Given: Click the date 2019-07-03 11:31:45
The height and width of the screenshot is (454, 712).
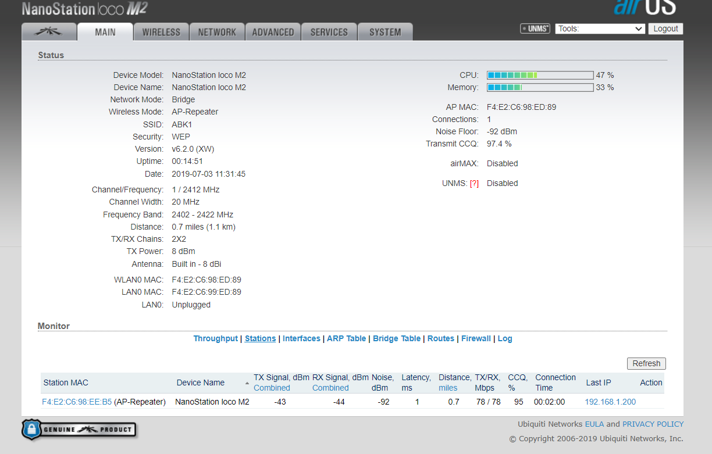Looking at the screenshot, I should [x=209, y=174].
